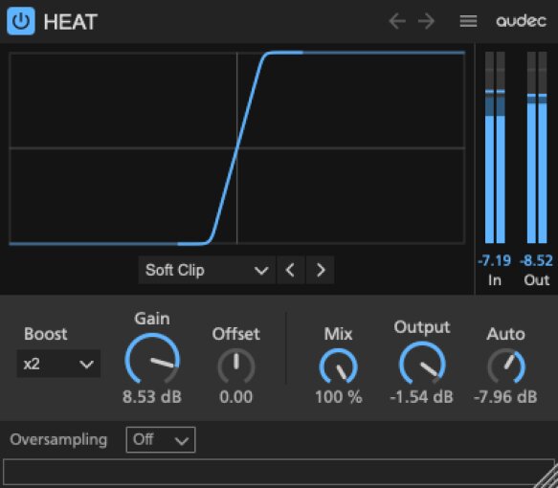Click the 8.53 dB gain value

pos(152,397)
